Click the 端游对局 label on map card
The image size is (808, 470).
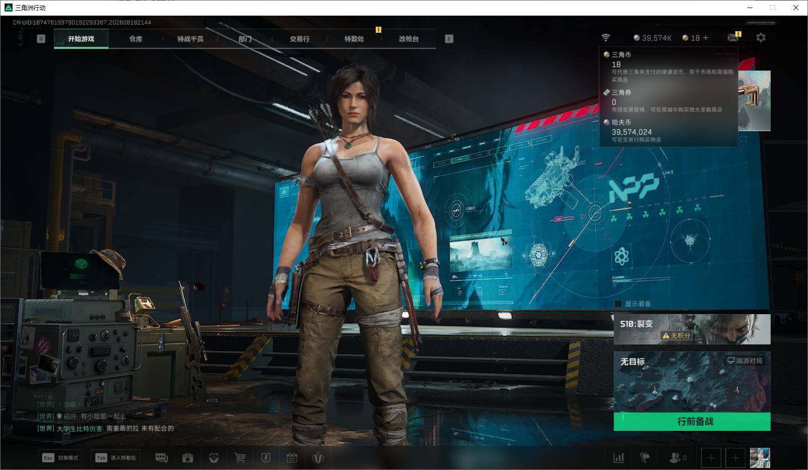pyautogui.click(x=744, y=361)
